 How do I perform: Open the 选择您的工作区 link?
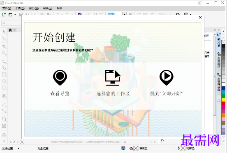(x=113, y=94)
